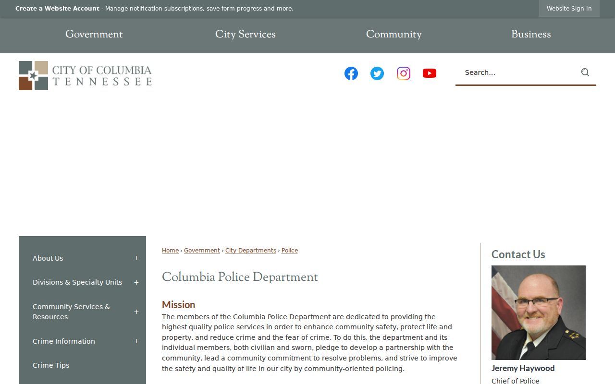Open the Community menu

394,35
